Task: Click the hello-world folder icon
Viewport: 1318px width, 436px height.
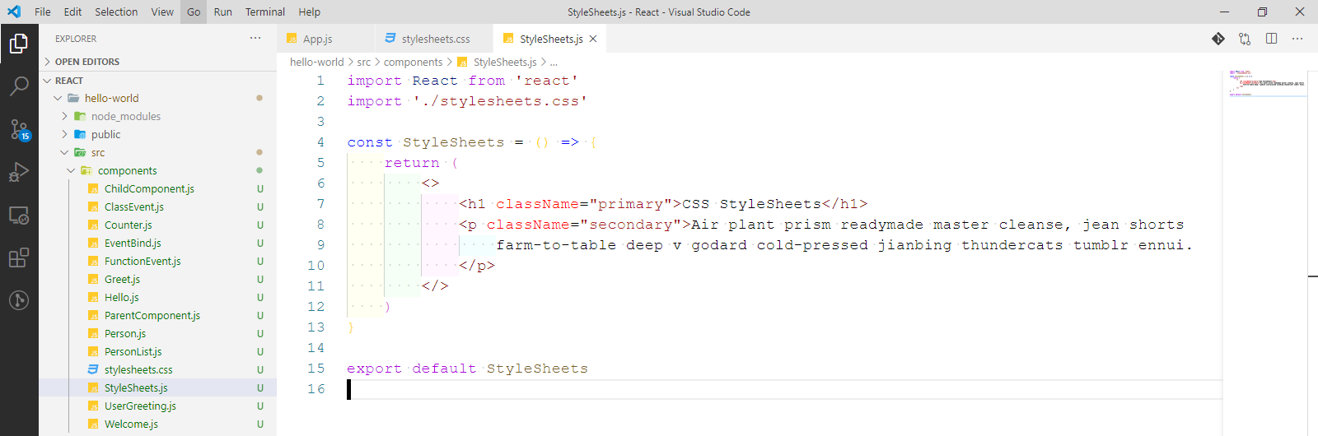Action: 73,98
